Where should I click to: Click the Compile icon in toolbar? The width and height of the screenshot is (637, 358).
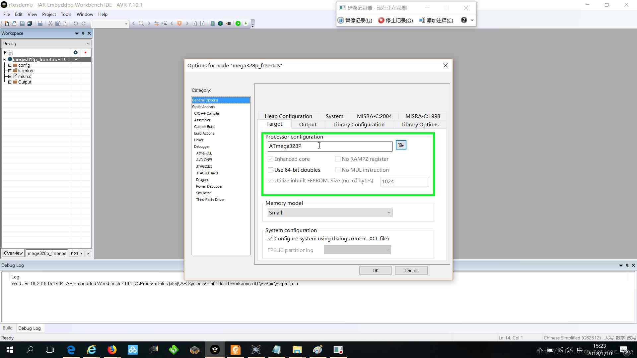click(x=213, y=24)
